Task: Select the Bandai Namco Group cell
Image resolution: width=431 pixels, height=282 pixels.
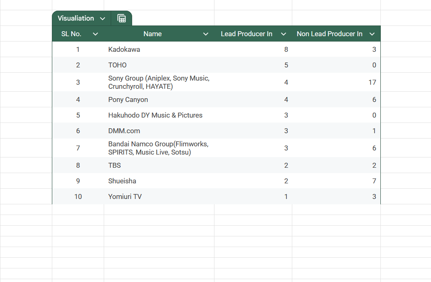Action: coord(159,148)
